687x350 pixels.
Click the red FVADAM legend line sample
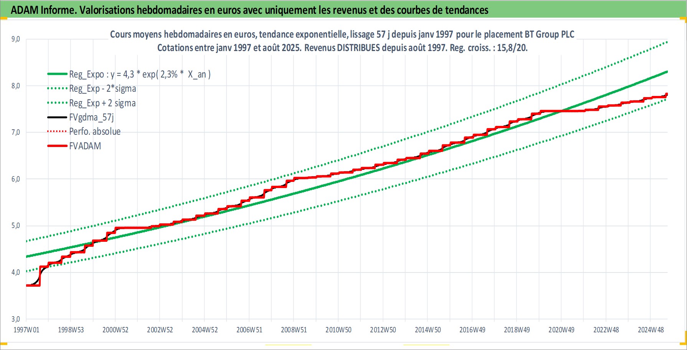coord(57,146)
